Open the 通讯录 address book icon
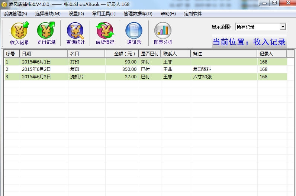This screenshot has width=296, height=196. click(134, 33)
